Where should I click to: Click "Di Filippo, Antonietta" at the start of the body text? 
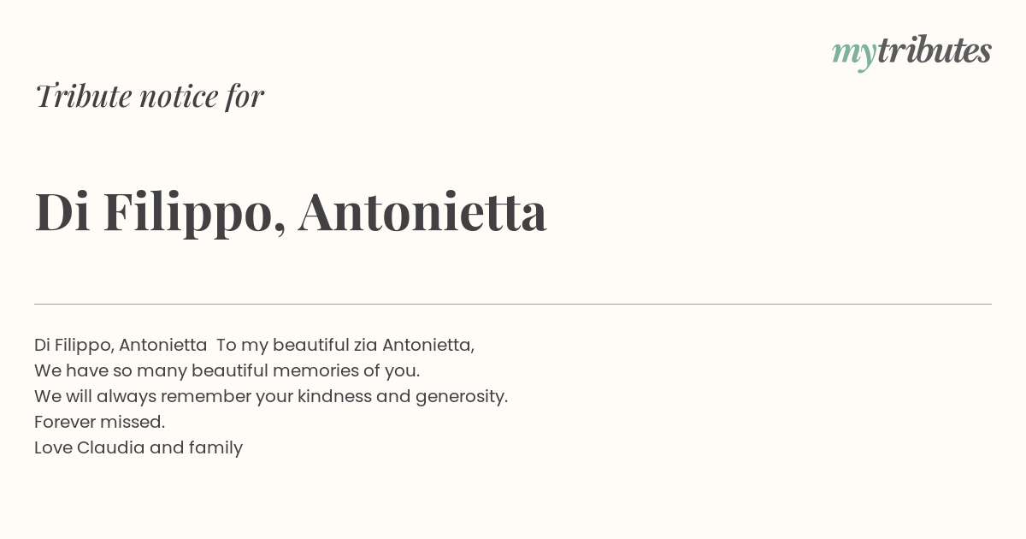point(121,345)
